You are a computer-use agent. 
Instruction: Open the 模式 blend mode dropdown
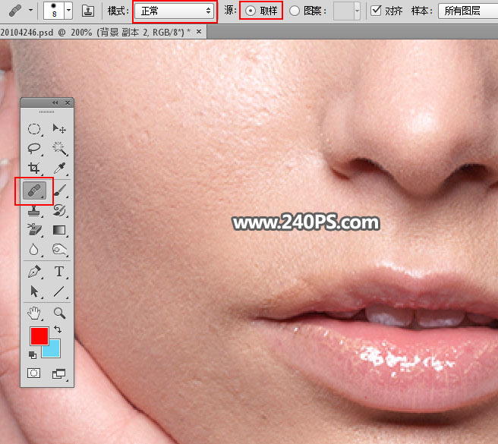pyautogui.click(x=175, y=11)
